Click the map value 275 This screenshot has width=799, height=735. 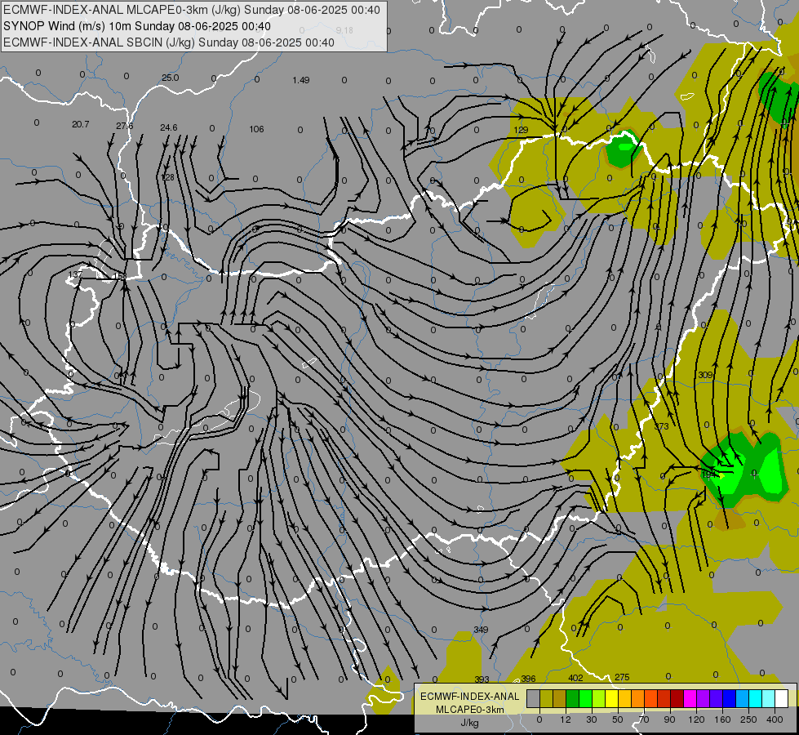pos(622,677)
